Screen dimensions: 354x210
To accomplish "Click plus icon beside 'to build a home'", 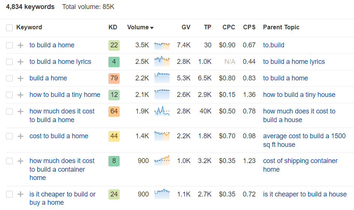I will tap(21, 45).
